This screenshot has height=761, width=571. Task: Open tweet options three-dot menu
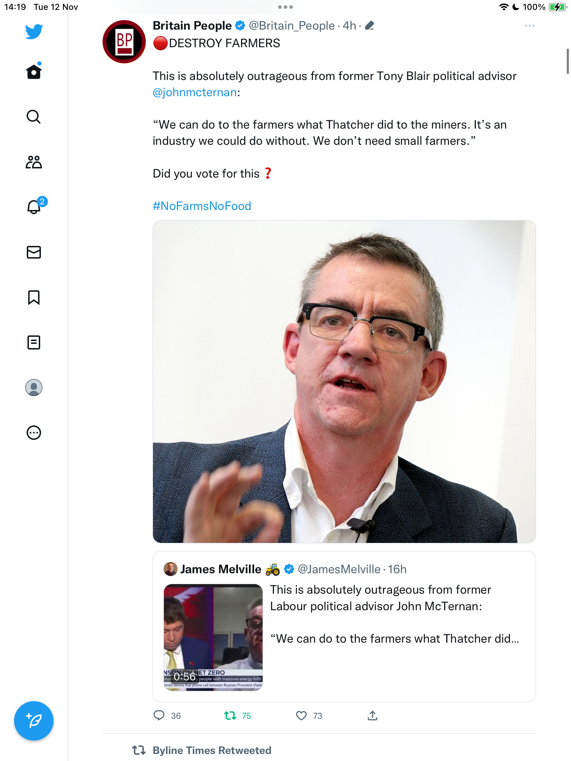click(x=530, y=26)
